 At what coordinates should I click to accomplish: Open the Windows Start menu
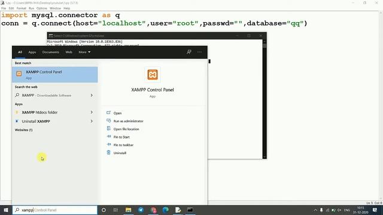[x=6, y=210]
